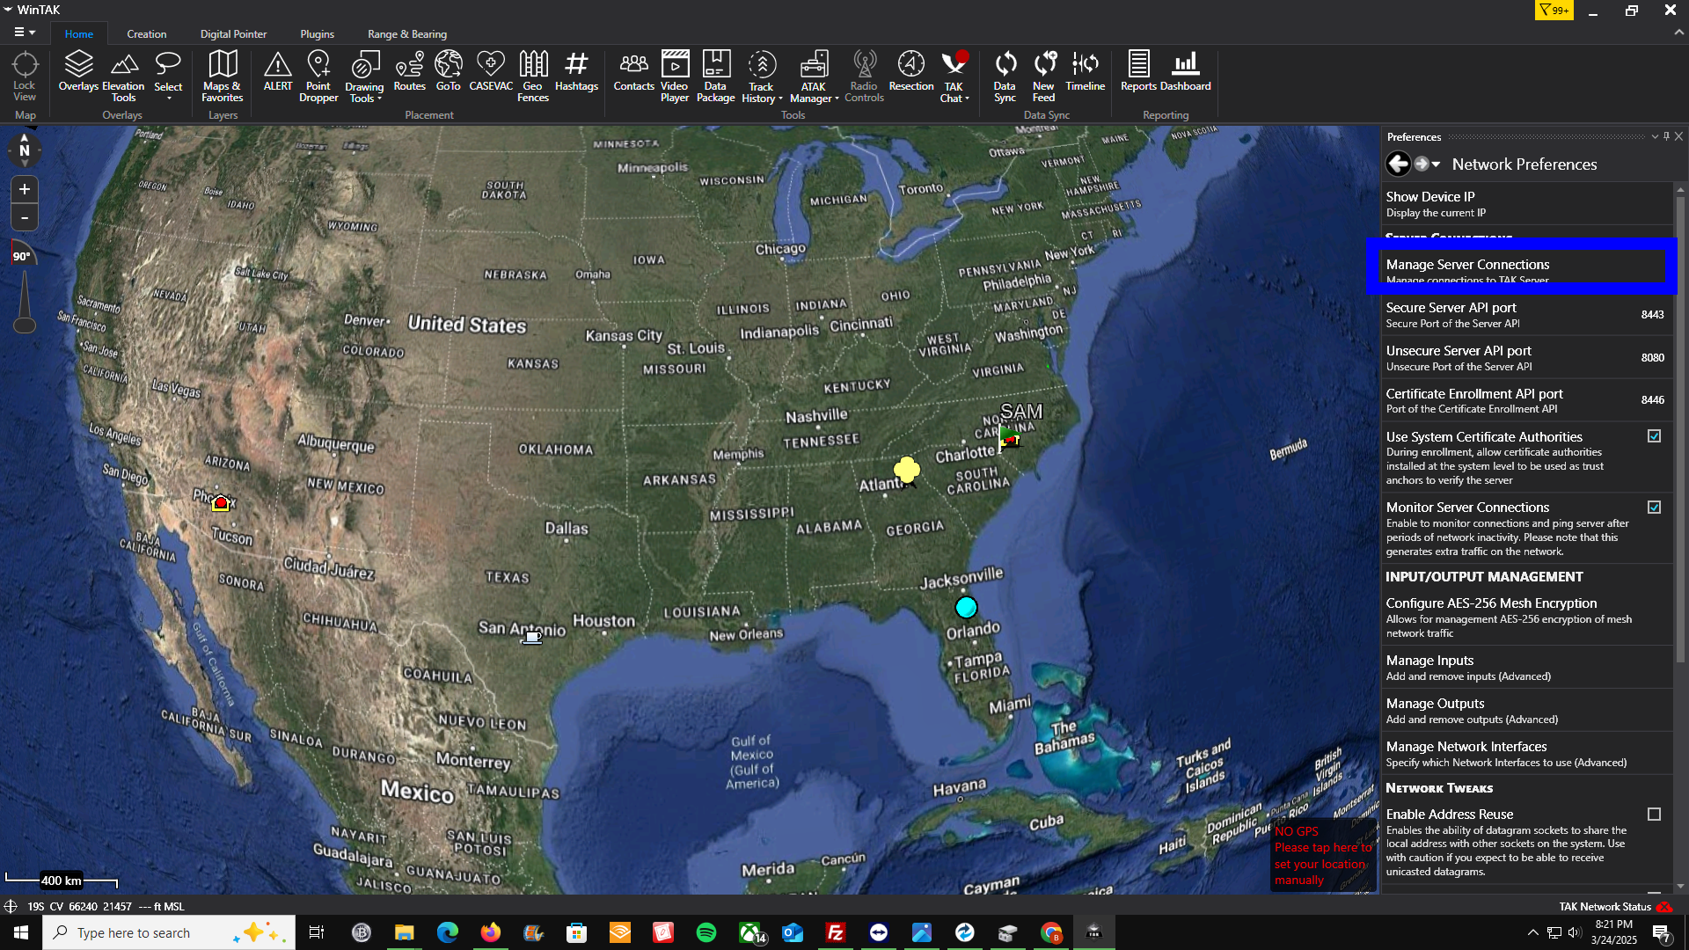
Task: Expand ATAK Manager dropdown arrow
Action: pyautogui.click(x=837, y=99)
